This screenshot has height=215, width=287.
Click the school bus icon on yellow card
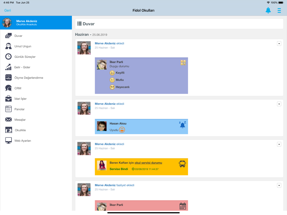click(182, 164)
